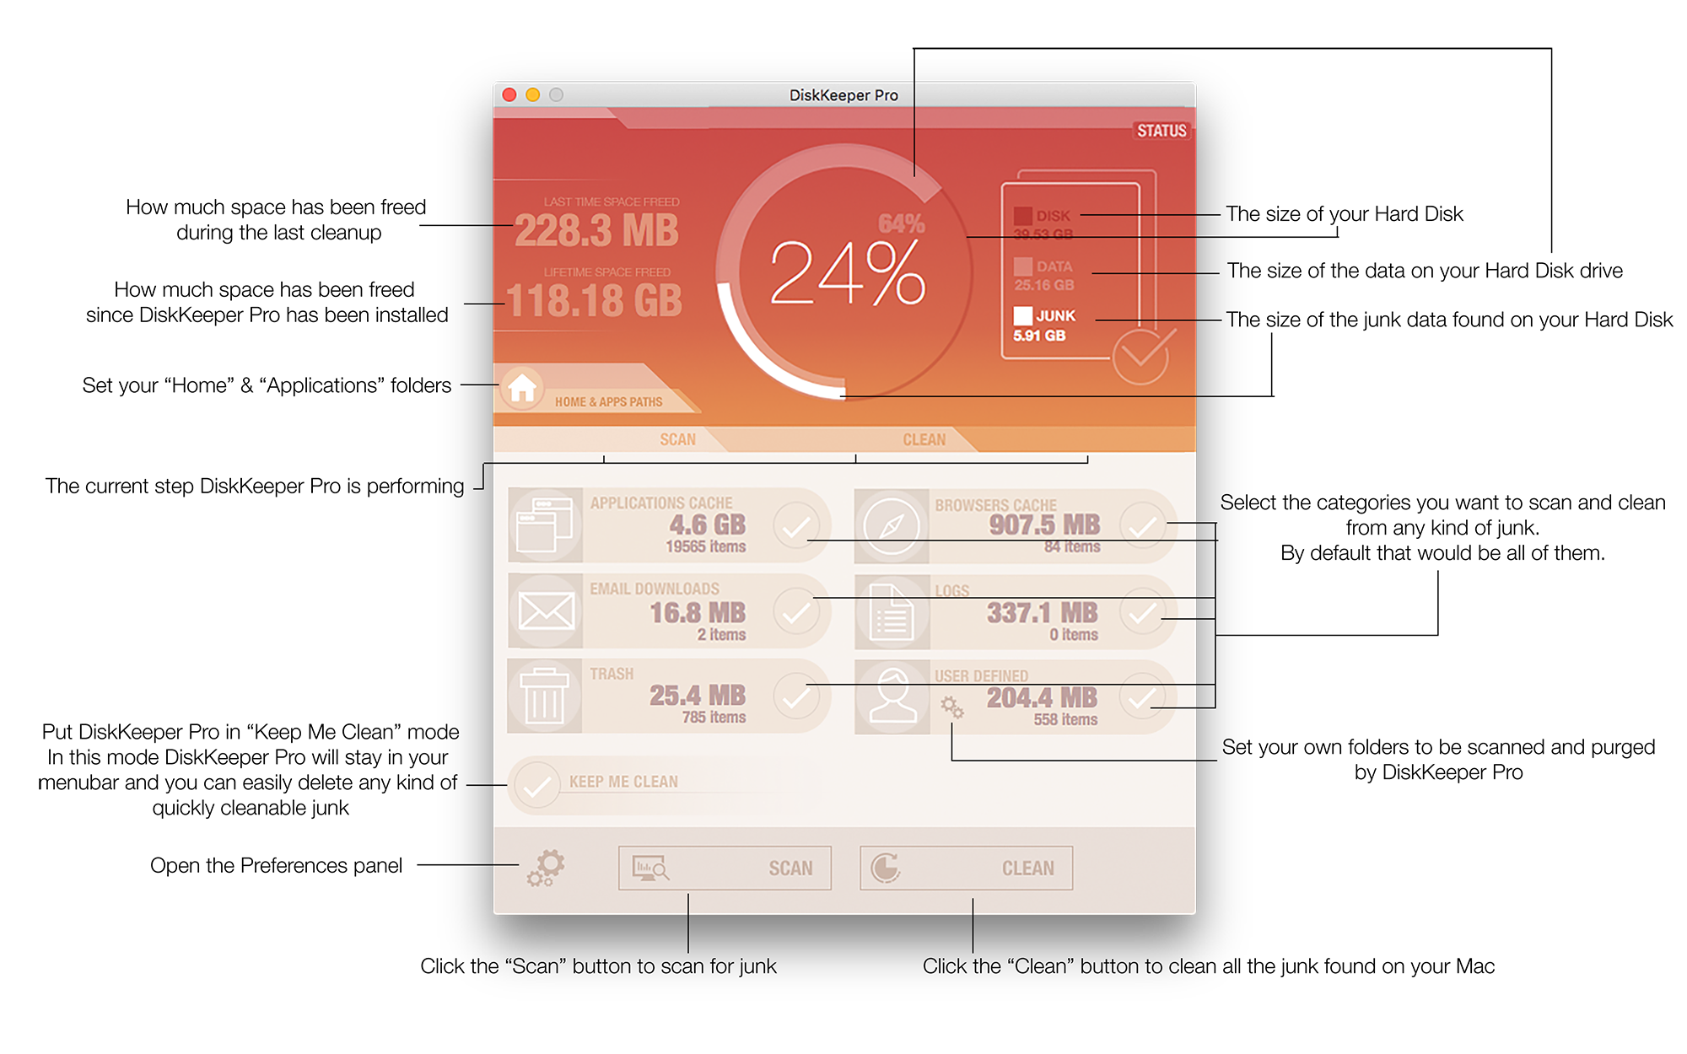Enable the Keep Me Clean mode

(x=537, y=786)
